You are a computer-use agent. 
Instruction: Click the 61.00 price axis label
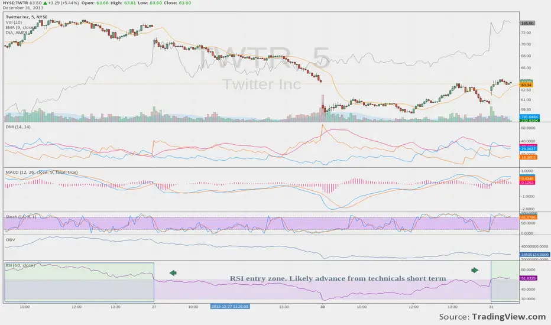[526, 100]
